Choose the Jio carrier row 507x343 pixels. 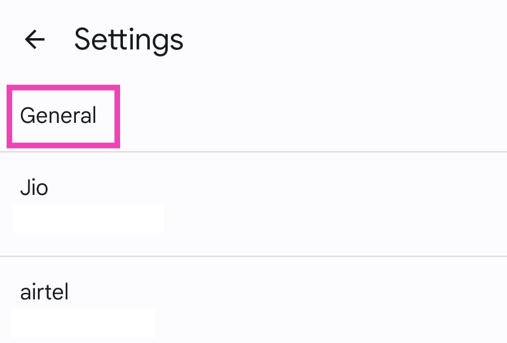[253, 204]
